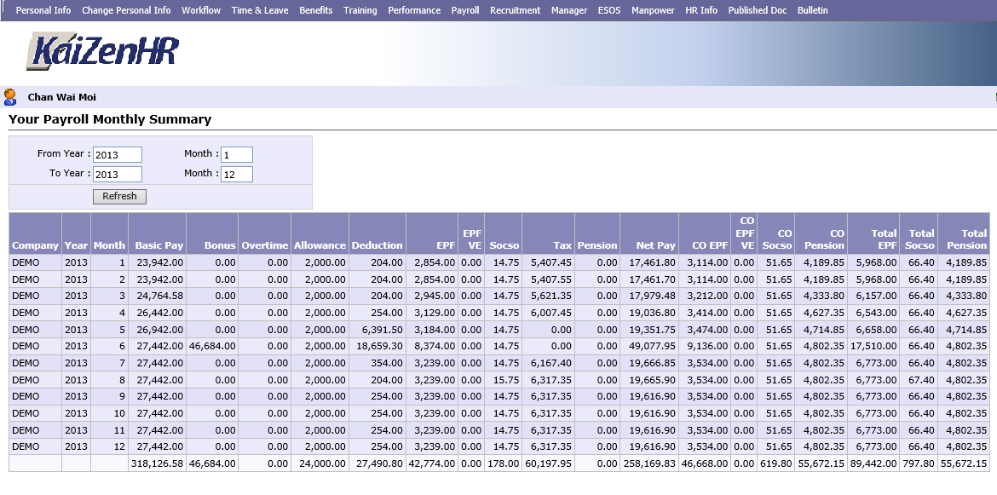997x495 pixels.
Task: Open the Manpower menu
Action: [x=653, y=11]
